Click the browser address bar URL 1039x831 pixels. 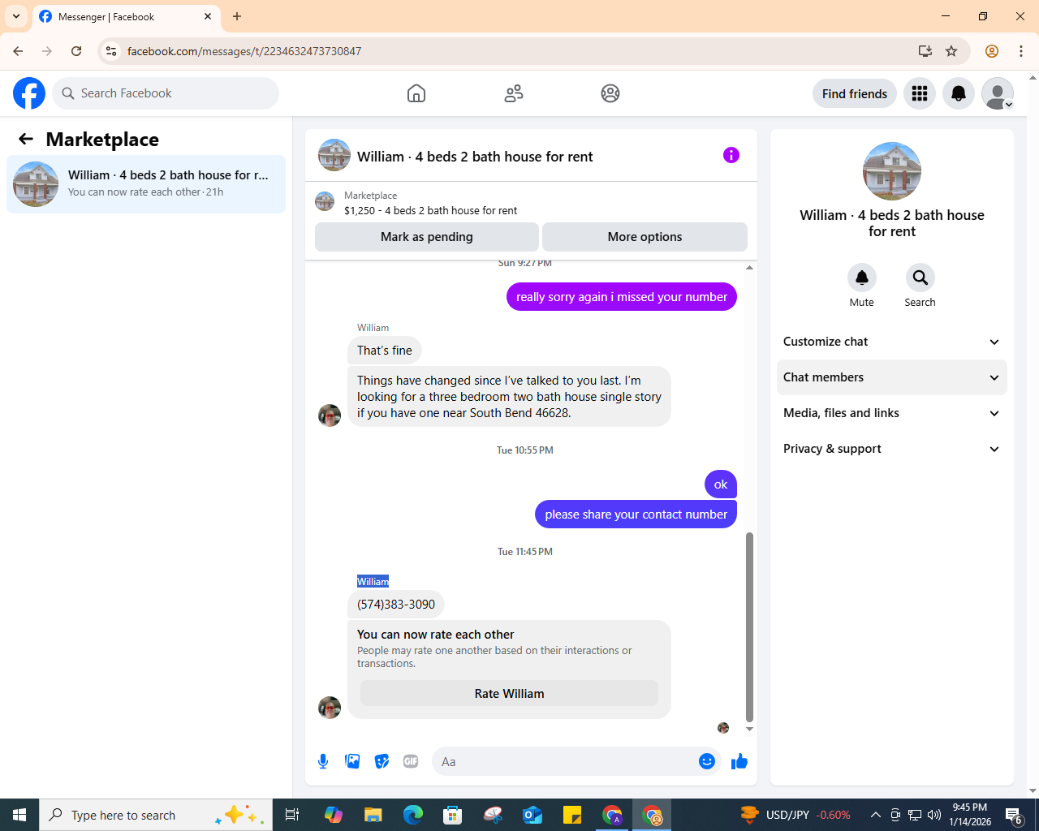[x=244, y=51]
